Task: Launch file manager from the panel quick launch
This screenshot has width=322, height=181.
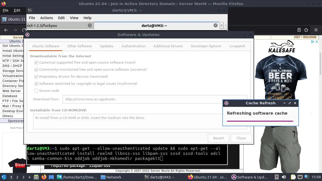Action: point(36,177)
